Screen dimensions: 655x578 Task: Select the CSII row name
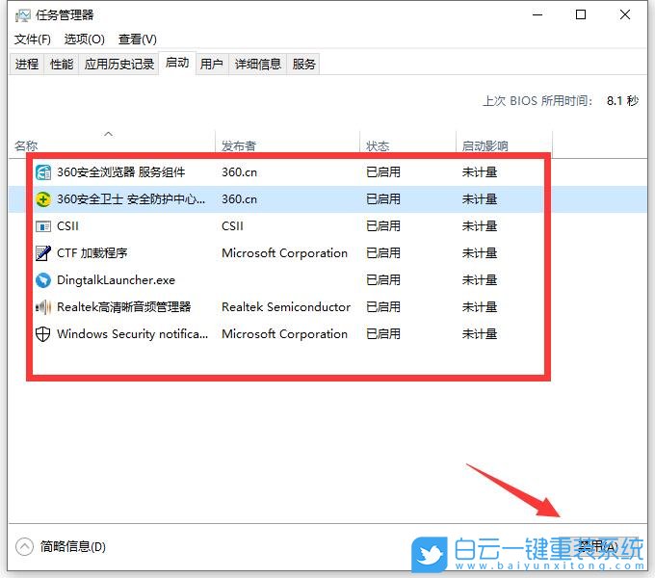click(67, 226)
